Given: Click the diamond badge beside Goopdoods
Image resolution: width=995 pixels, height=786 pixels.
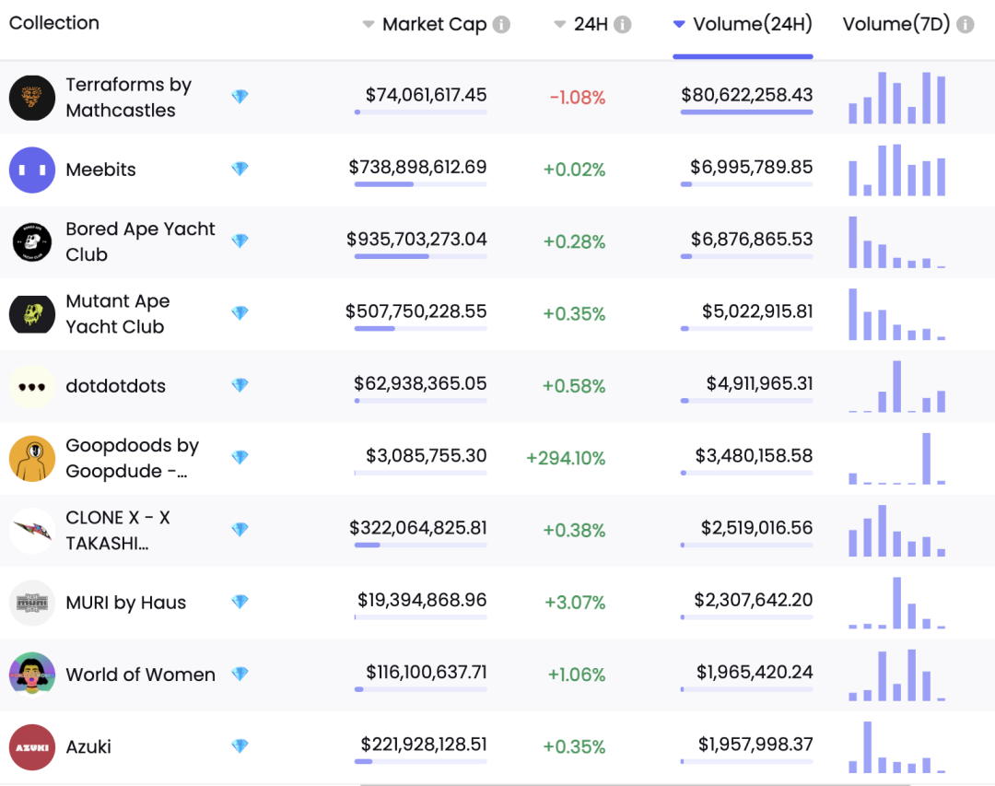Looking at the screenshot, I should pyautogui.click(x=240, y=457).
